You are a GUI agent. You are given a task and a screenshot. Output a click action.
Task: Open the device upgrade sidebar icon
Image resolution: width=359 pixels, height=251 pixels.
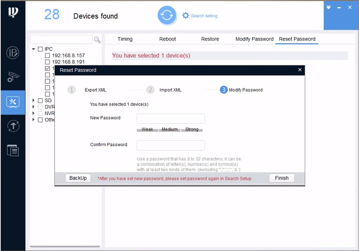(13, 126)
